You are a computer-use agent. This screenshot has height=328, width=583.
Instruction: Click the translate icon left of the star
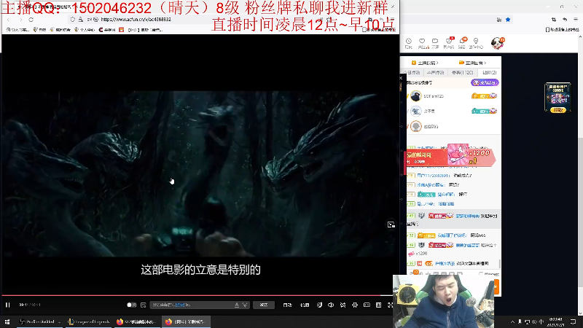(499, 20)
